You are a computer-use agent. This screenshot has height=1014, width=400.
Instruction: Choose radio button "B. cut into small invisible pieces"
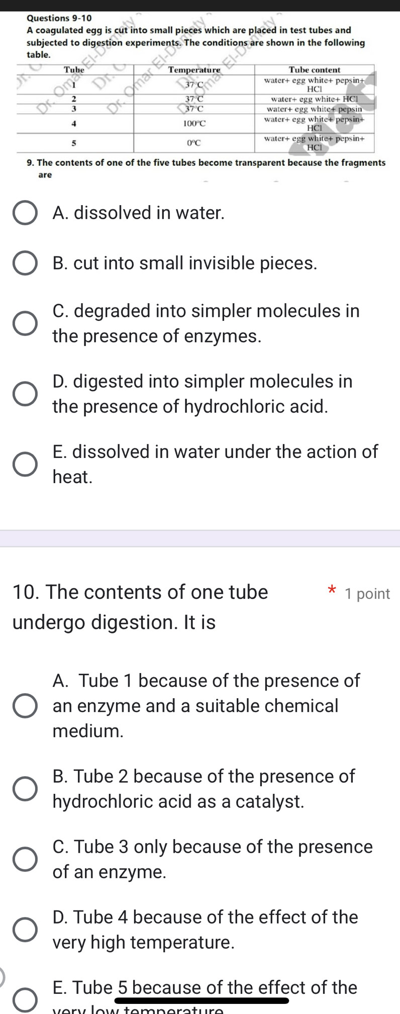click(x=25, y=263)
